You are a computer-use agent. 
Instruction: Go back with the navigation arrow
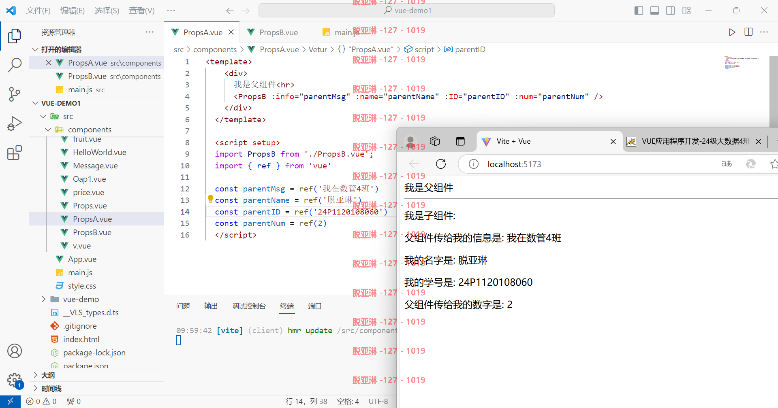pos(230,11)
